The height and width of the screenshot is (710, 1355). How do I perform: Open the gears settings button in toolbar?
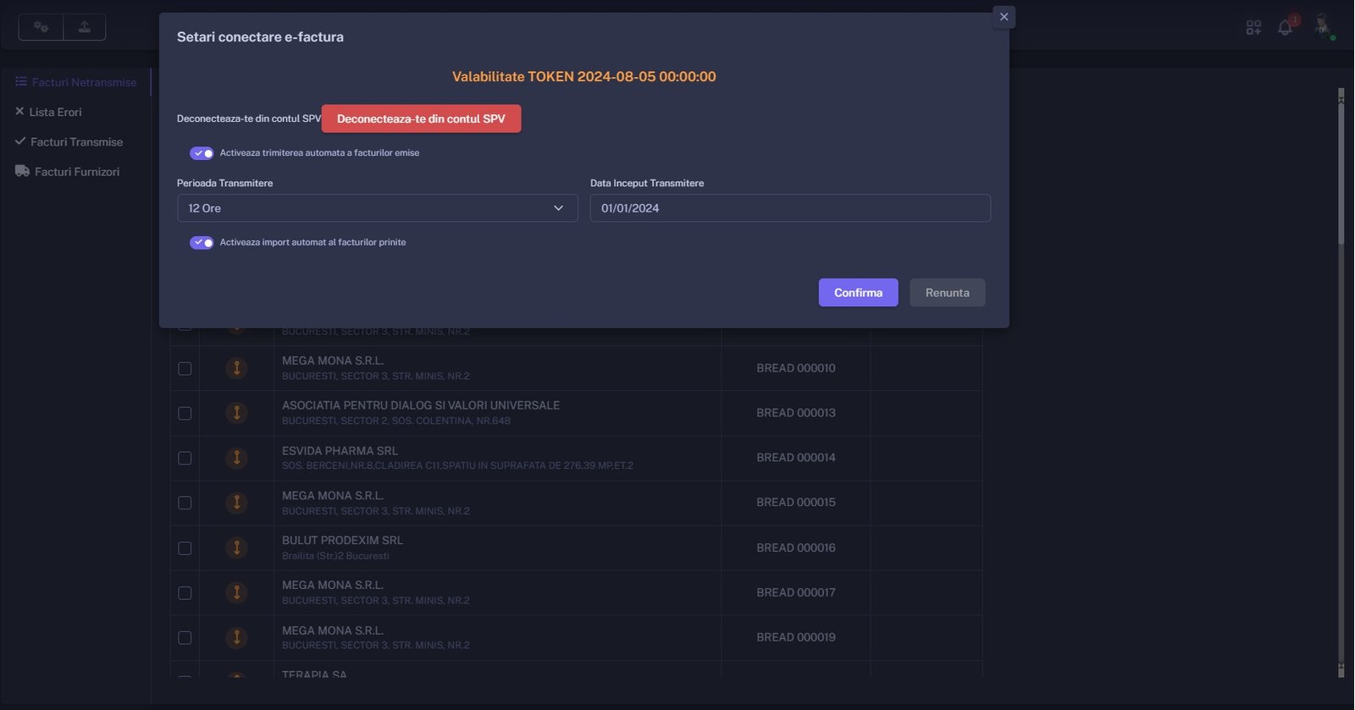(41, 27)
